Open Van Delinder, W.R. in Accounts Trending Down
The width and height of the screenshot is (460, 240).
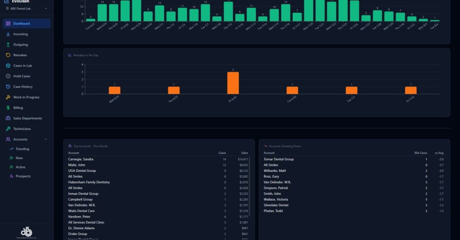[x=354, y=182]
